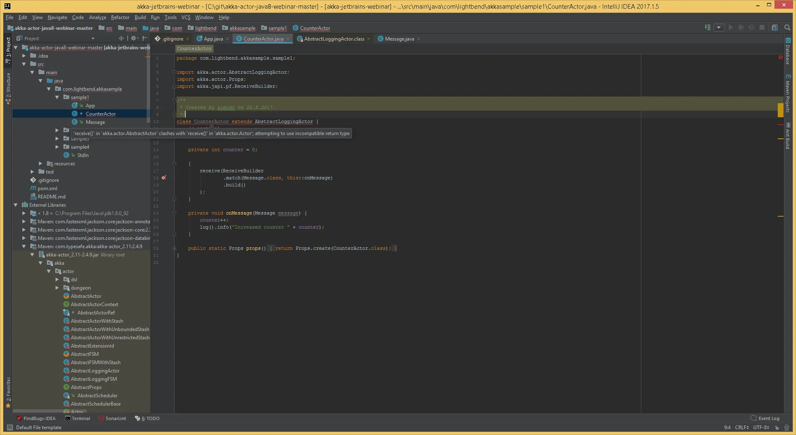Open the FindBugs-IDEA tool window

[x=36, y=418]
